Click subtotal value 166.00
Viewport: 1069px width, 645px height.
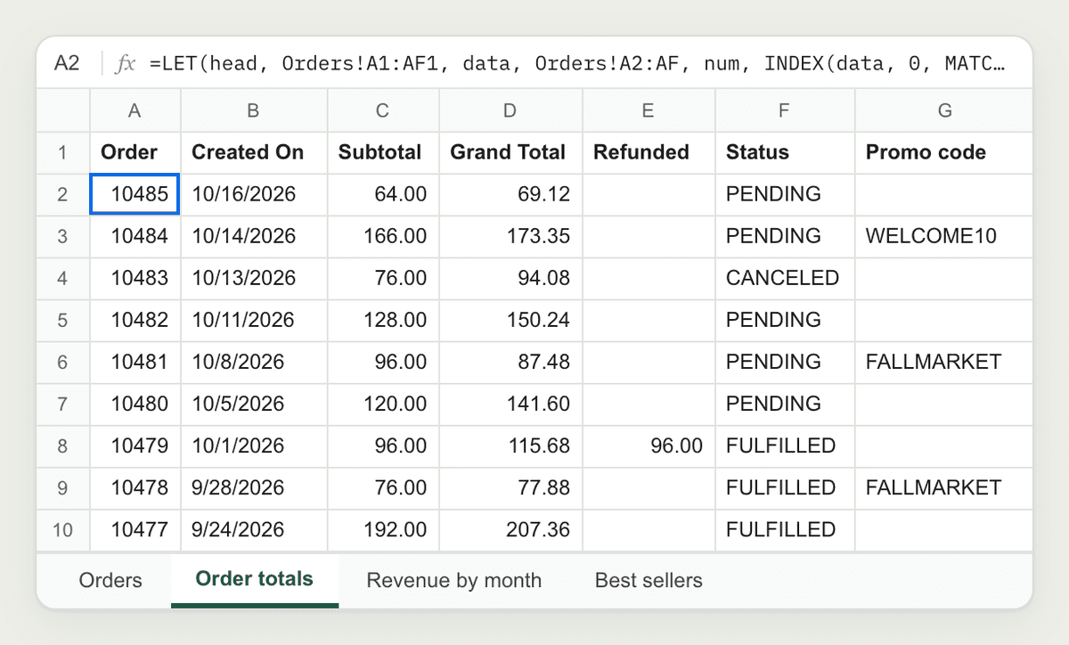(x=383, y=236)
